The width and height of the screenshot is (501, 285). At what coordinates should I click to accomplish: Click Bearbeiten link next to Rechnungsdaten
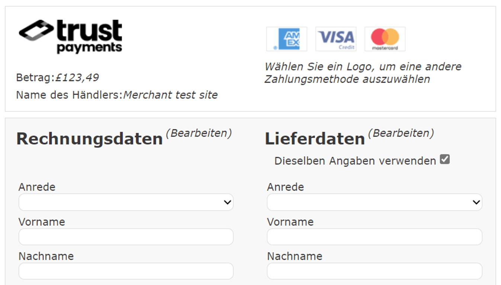pyautogui.click(x=199, y=133)
